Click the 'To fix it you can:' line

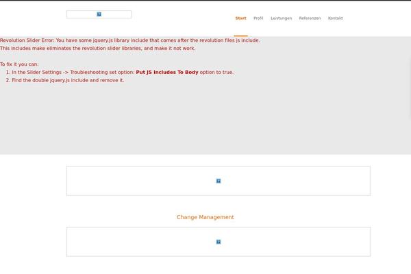click(x=19, y=64)
